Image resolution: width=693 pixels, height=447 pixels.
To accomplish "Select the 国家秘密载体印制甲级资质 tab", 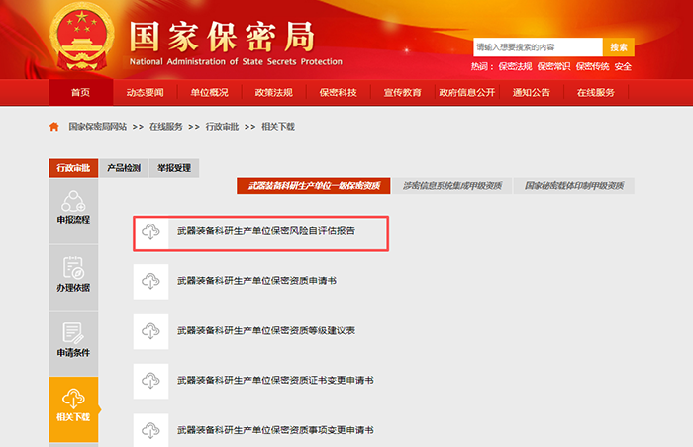I will pyautogui.click(x=574, y=186).
